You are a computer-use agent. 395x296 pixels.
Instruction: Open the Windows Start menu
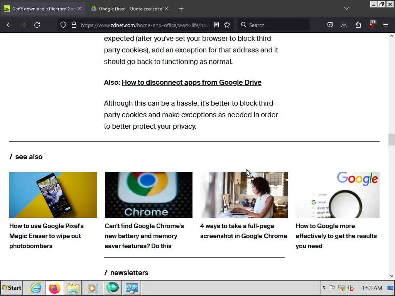[12, 288]
